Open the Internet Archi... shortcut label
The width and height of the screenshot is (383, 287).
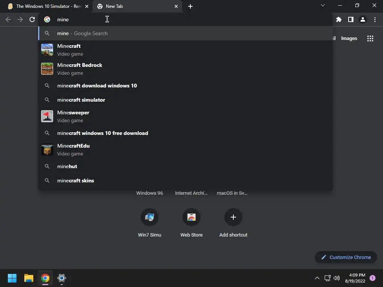click(x=191, y=193)
